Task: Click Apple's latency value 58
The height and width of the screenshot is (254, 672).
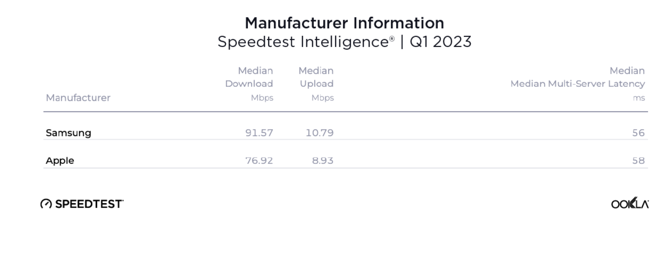Action: click(x=639, y=161)
